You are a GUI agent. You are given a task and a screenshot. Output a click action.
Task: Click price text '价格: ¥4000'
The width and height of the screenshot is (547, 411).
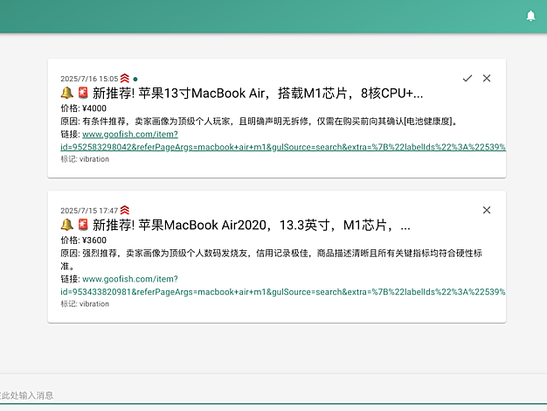click(83, 108)
